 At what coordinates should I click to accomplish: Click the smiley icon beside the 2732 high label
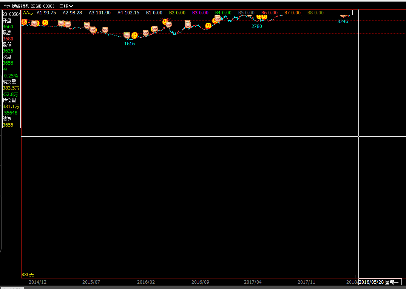[165, 22]
